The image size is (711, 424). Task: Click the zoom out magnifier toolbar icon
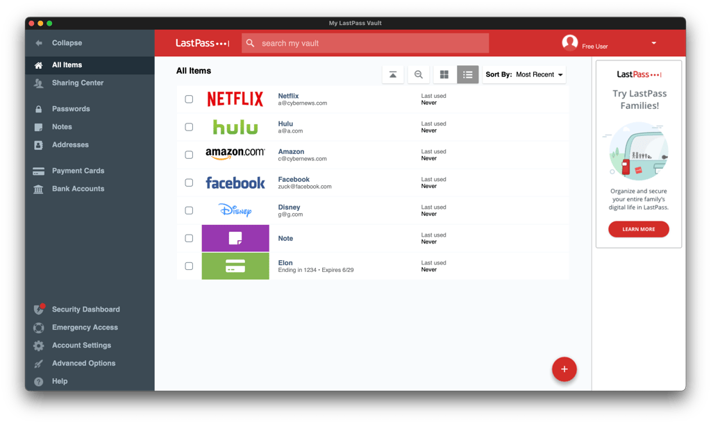[x=419, y=75]
